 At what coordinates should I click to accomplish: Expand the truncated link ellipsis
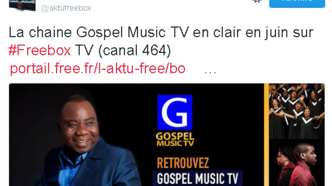pos(210,71)
